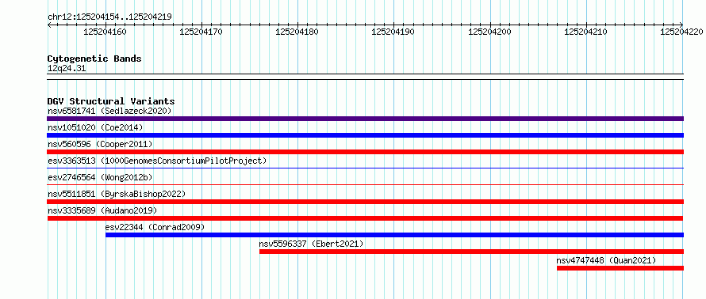Open the nsv5511851 (ByrskaBishop2022) label

(117, 194)
